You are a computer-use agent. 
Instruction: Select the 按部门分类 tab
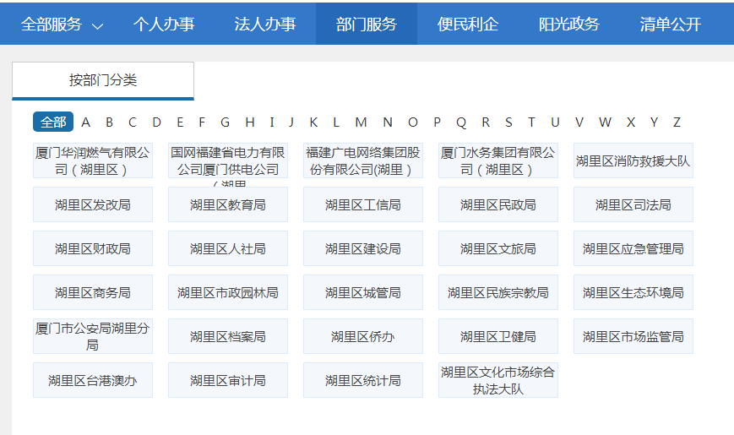[x=103, y=81]
